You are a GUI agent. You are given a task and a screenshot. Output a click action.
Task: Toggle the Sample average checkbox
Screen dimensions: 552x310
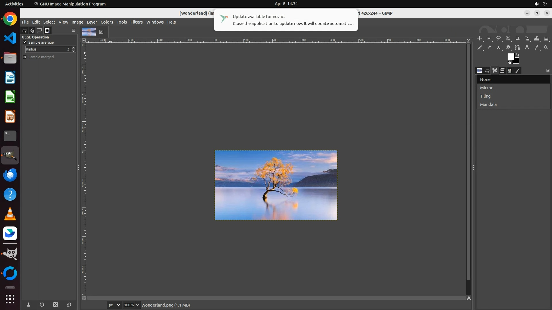[25, 42]
